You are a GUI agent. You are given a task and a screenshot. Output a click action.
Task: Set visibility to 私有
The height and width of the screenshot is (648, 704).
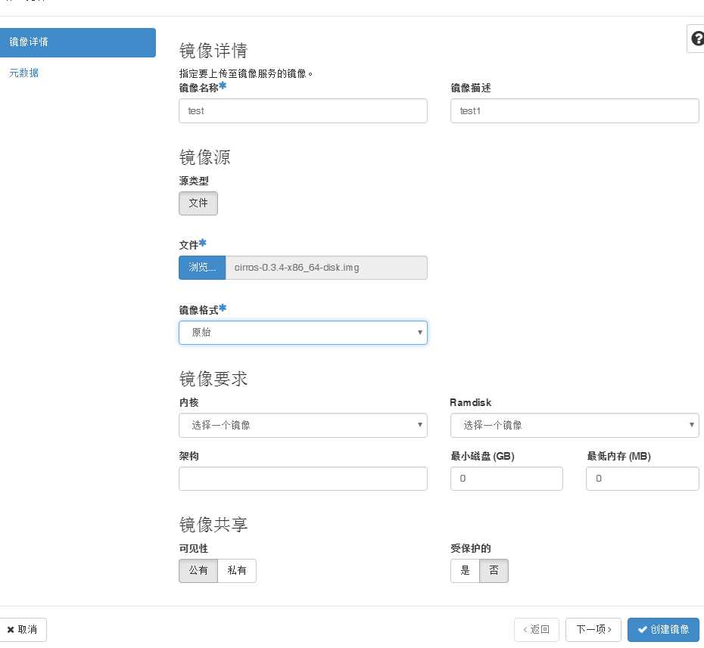pos(237,570)
